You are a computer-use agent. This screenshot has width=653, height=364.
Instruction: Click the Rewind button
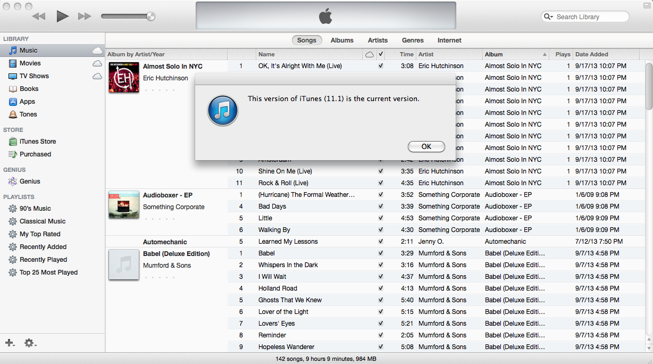(39, 16)
